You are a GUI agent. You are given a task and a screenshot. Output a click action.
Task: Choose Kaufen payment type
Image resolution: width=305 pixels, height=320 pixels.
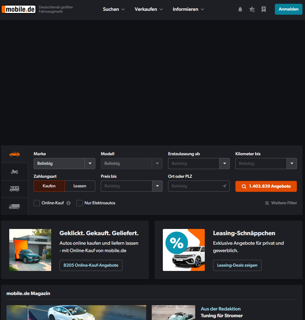point(49,186)
